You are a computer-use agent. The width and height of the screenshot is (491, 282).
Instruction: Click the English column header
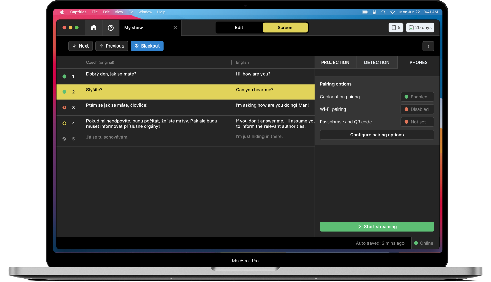tap(242, 63)
